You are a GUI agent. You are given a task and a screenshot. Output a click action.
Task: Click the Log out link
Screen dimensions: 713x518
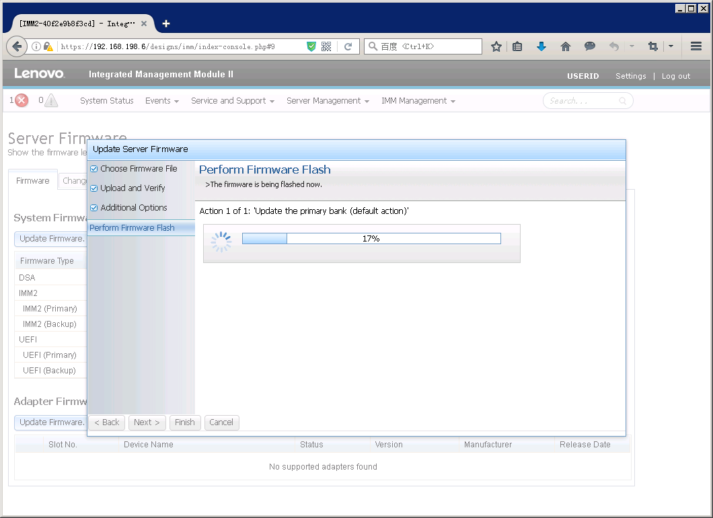pos(675,76)
